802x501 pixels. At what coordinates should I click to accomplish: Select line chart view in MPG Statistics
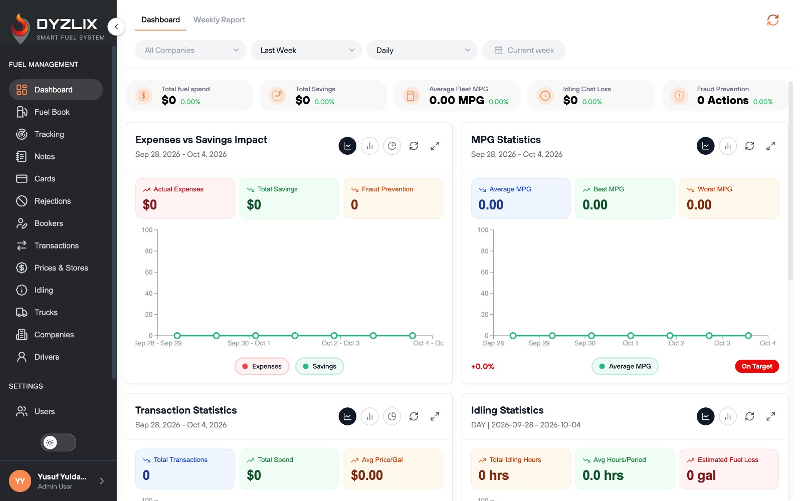pos(705,146)
